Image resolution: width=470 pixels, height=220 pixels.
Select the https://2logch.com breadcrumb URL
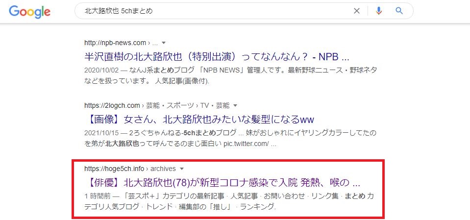pos(112,105)
